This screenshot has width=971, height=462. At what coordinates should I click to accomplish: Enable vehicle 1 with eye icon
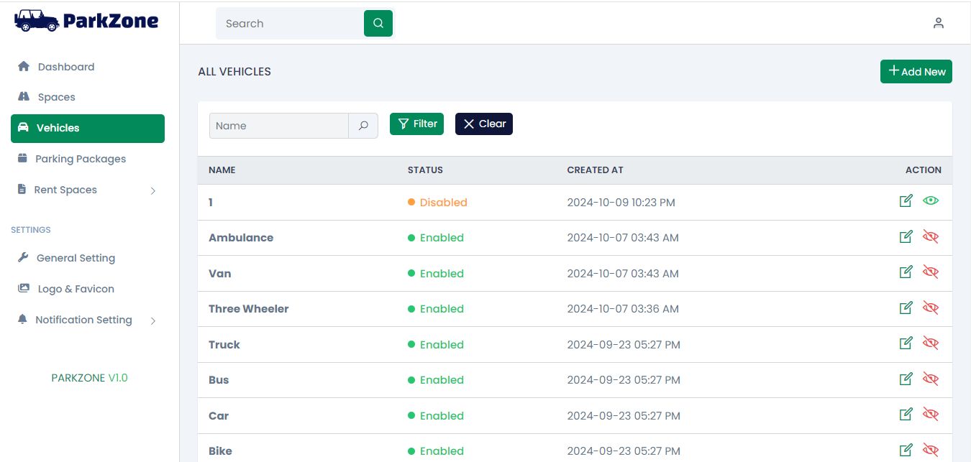pos(931,201)
